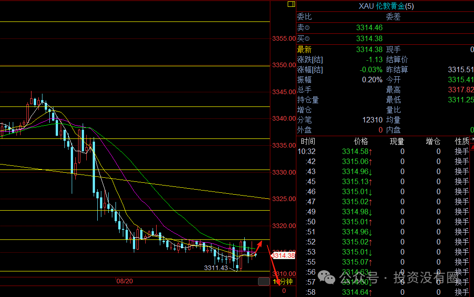Click the 最新 latest price label
The height and width of the screenshot is (297, 474).
point(305,50)
